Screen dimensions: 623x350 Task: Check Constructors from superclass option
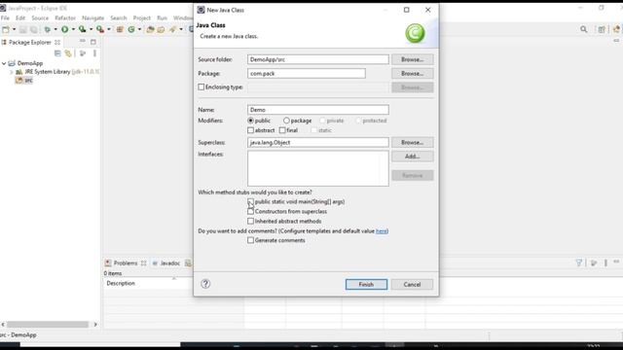click(251, 212)
